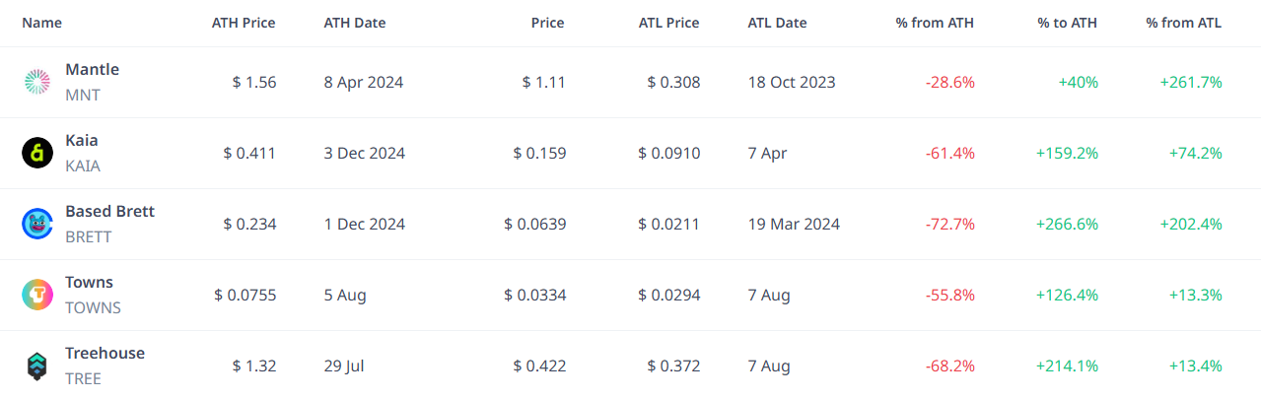Open the Based Brett name link
The height and width of the screenshot is (399, 1261).
(109, 211)
